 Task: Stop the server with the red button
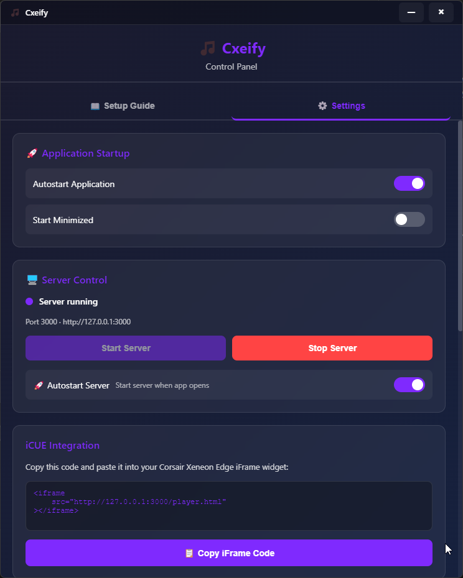332,348
